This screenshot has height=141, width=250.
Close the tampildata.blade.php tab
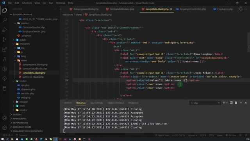(x=171, y=9)
